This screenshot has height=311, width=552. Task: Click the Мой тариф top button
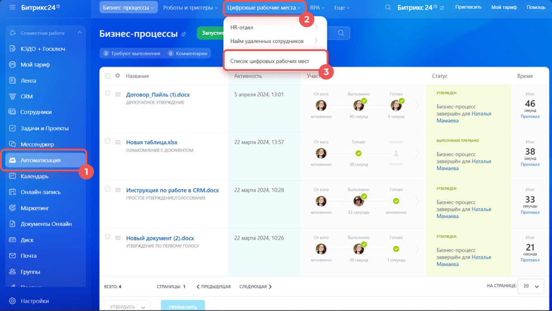[504, 7]
